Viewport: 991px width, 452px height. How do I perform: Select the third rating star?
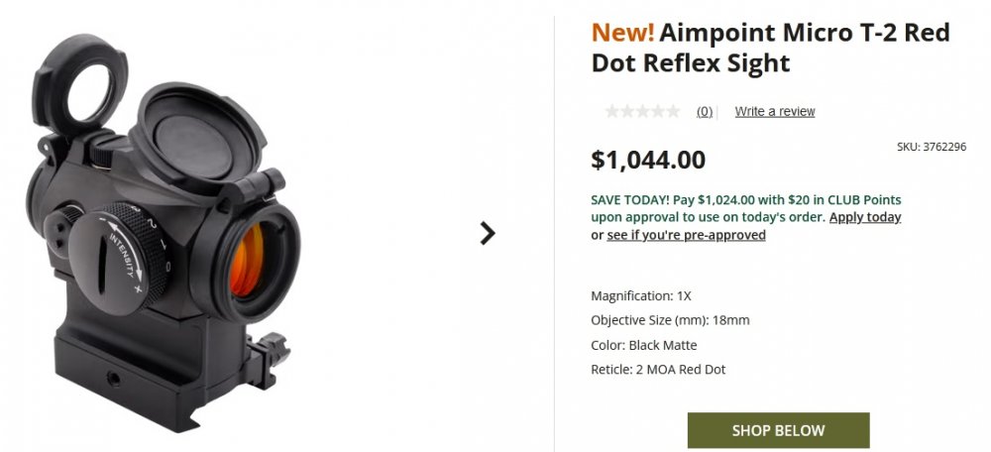(x=642, y=111)
